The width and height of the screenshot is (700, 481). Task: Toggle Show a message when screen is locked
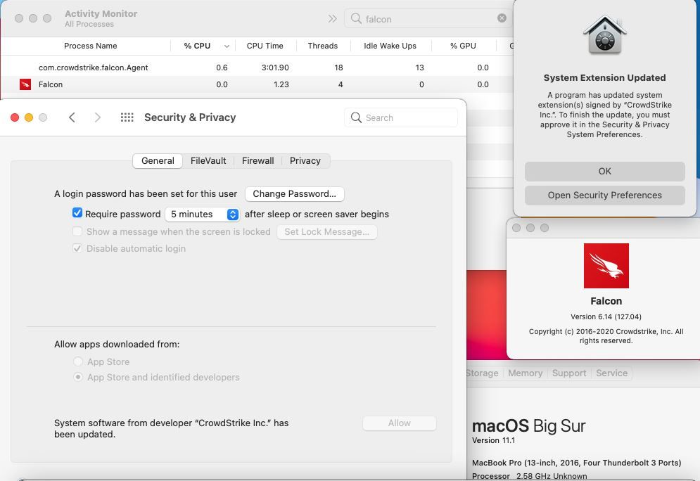coord(77,231)
